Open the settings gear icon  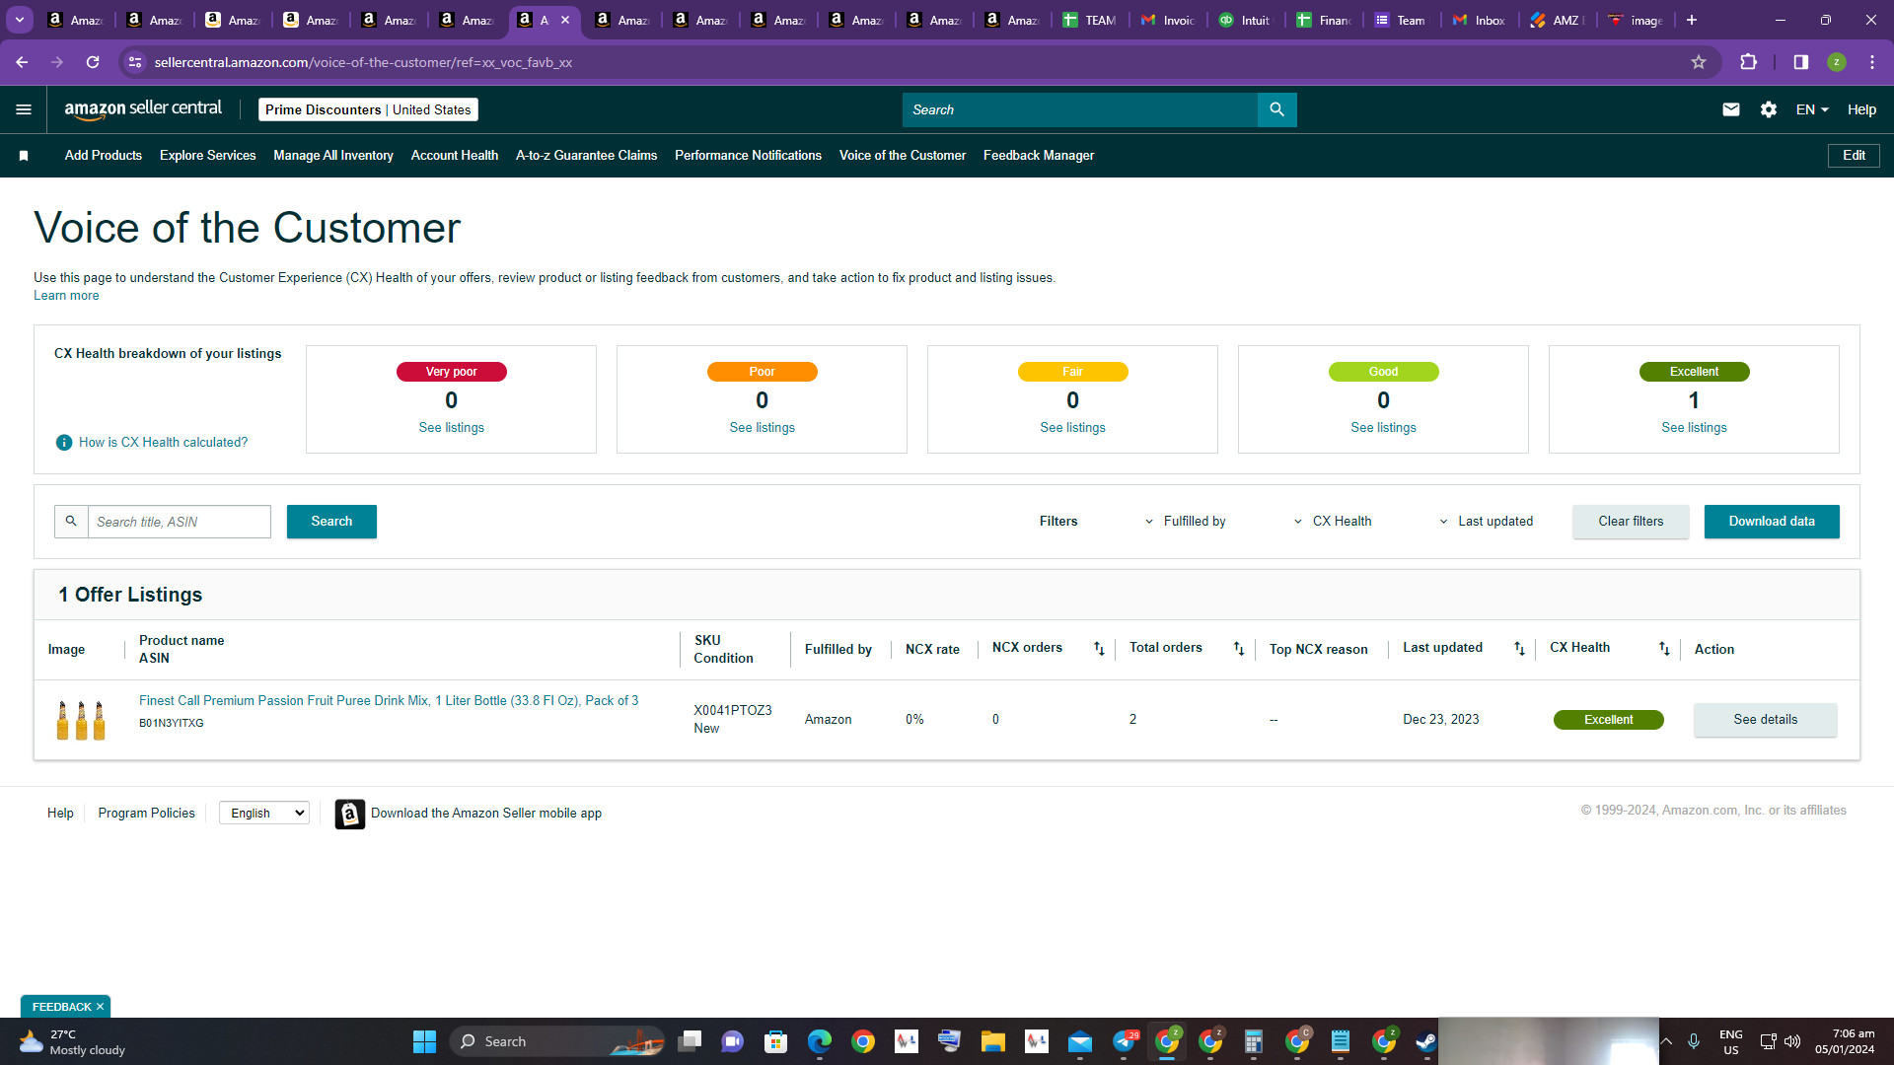tap(1769, 109)
